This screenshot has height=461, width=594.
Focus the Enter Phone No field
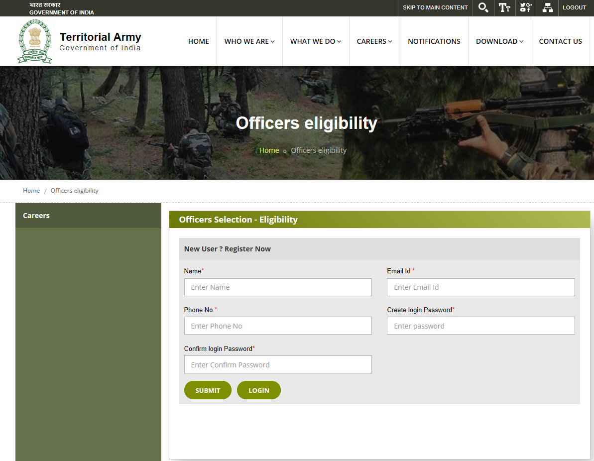tap(278, 326)
